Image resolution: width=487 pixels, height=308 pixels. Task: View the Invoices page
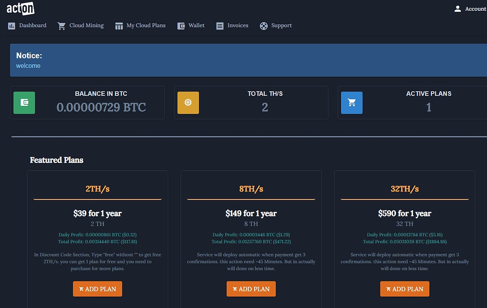coord(232,26)
